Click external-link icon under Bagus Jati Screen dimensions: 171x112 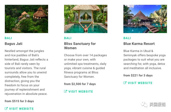coord(6,108)
